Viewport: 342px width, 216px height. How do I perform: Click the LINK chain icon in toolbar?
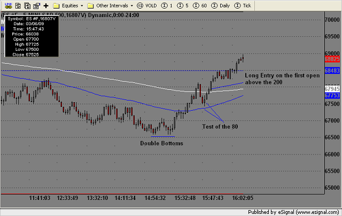pos(9,5)
